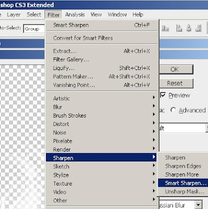Choose Sharpen More

coord(183,175)
